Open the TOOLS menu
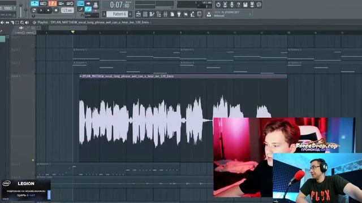The image size is (362, 203). click(8, 8)
